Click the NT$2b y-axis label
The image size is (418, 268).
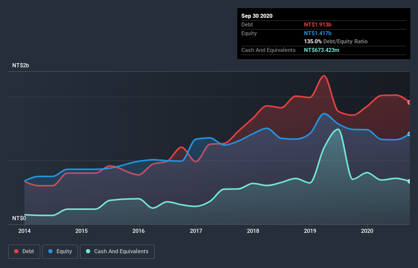pos(20,65)
